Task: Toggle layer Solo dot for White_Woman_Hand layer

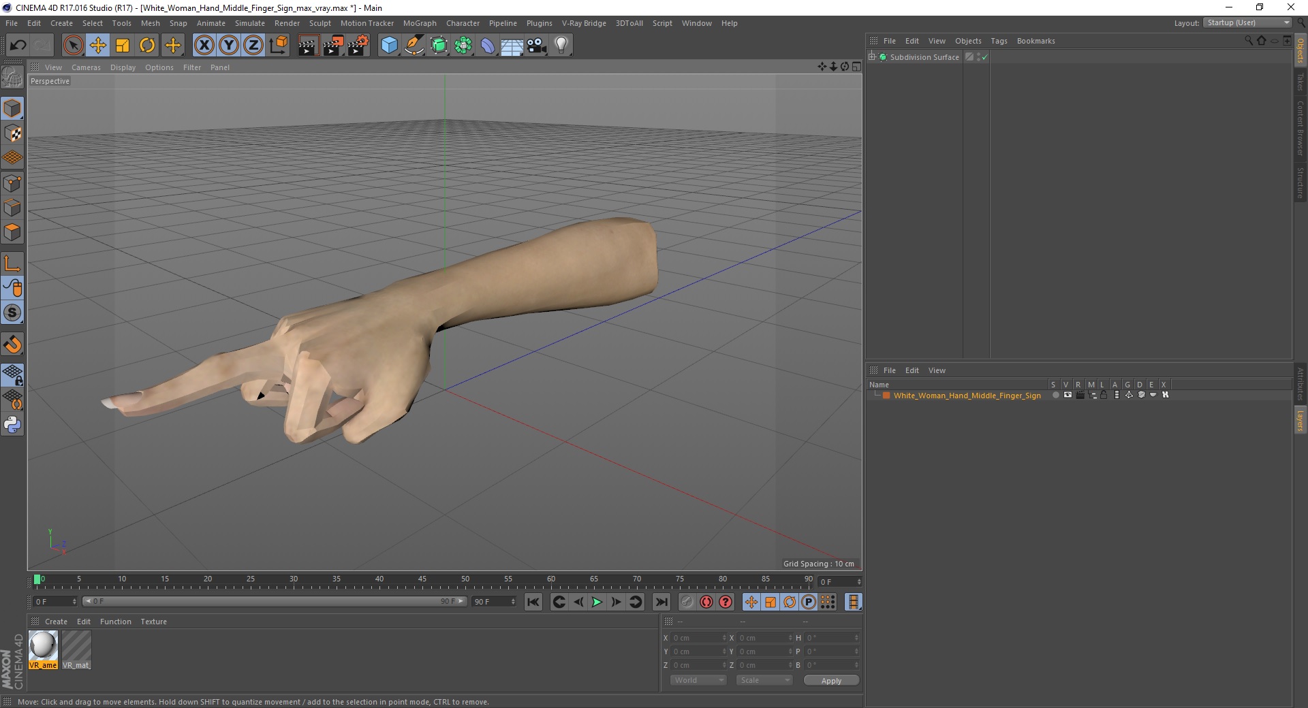Action: (1055, 395)
